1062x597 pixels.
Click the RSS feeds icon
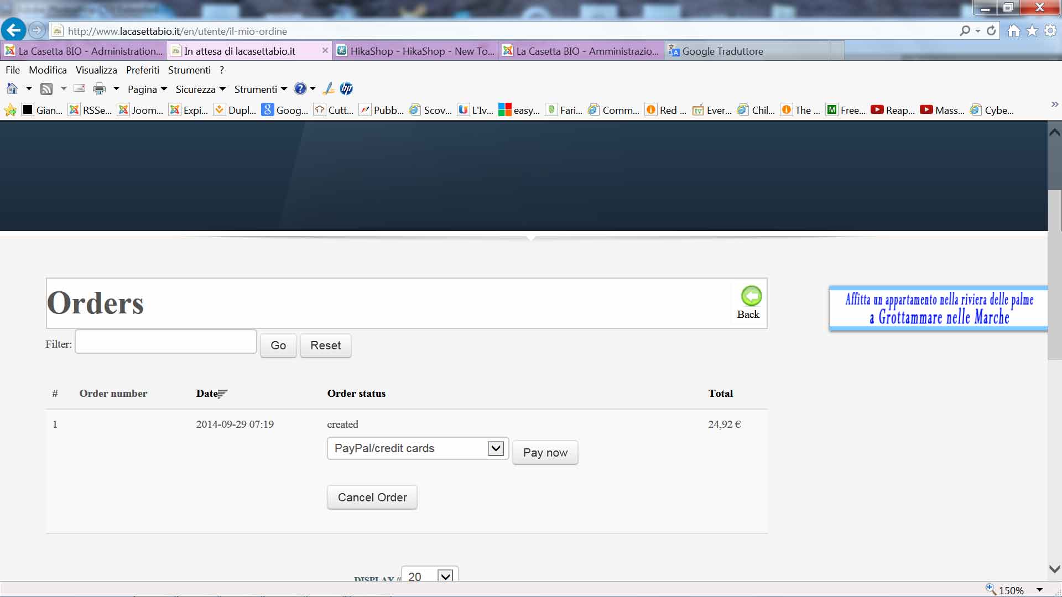[x=46, y=89]
